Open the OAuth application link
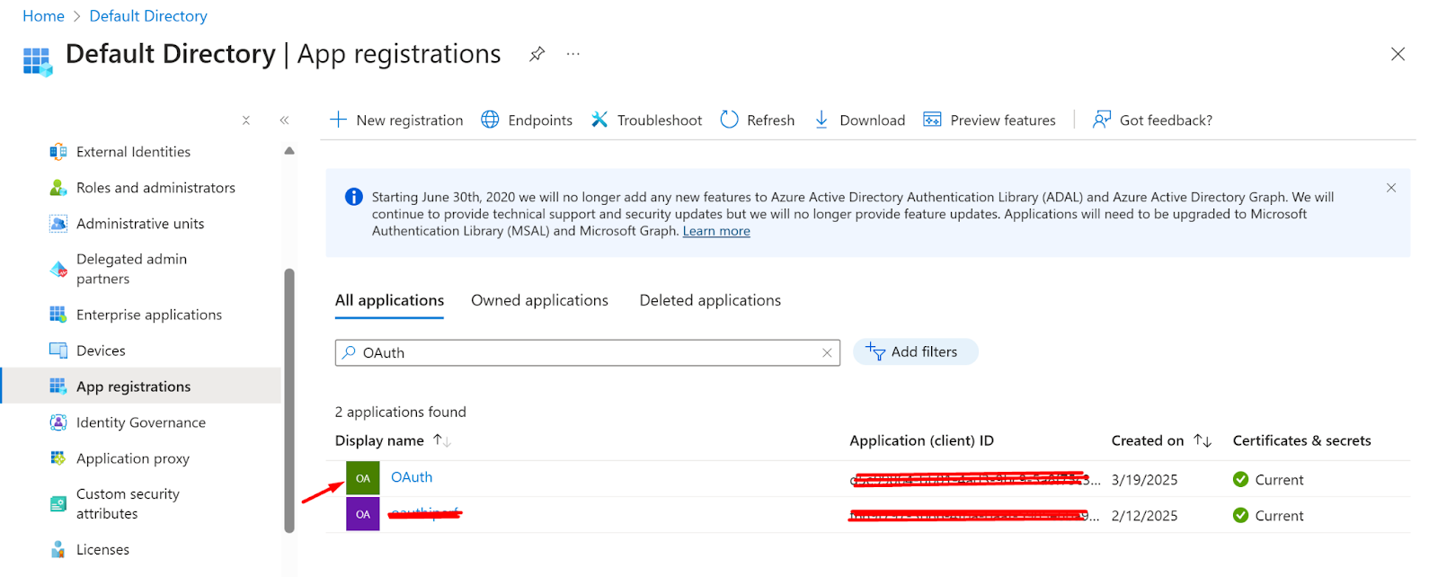The width and height of the screenshot is (1438, 577). tap(412, 477)
